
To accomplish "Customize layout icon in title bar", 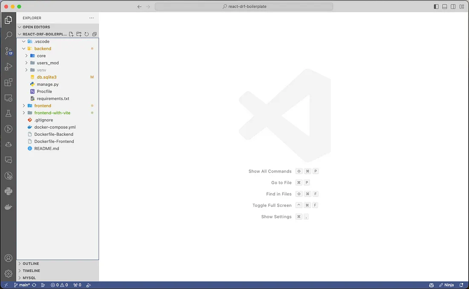I will click(x=462, y=6).
